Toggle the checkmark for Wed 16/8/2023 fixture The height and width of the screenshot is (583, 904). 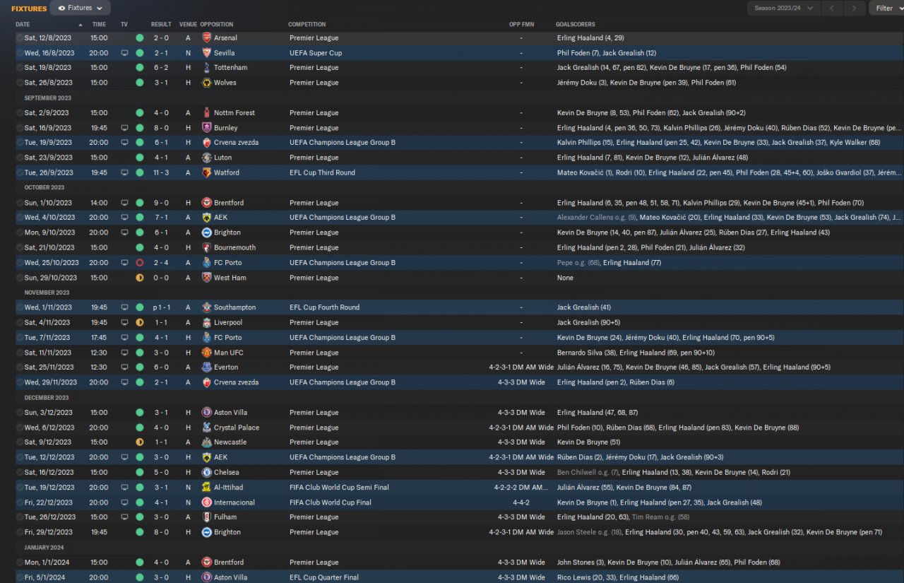point(20,53)
